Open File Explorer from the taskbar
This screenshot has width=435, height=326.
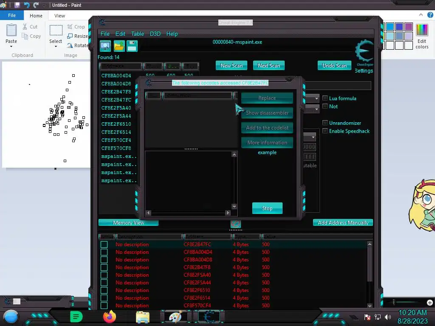[x=143, y=317]
